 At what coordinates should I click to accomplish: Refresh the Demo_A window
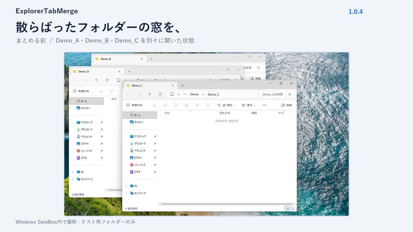[x=107, y=81]
